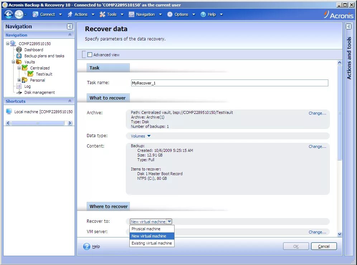Click the blue Help icon at bottom
This screenshot has width=357, height=265.
[x=87, y=246]
